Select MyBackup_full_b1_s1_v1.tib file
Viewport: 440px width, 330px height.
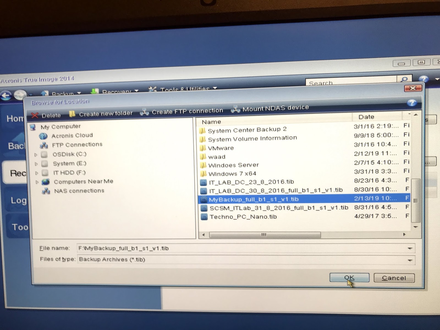coord(304,199)
